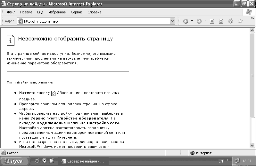Open the Сервис menu
This screenshot has width=256, height=166.
[77, 12]
